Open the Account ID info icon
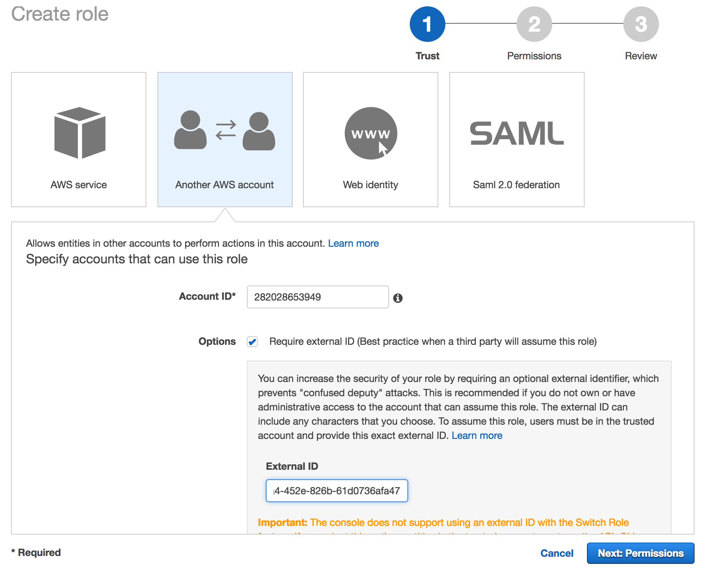This screenshot has width=708, height=571. tap(398, 298)
